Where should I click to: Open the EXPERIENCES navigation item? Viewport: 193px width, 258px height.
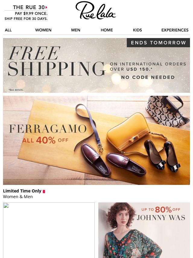175,30
